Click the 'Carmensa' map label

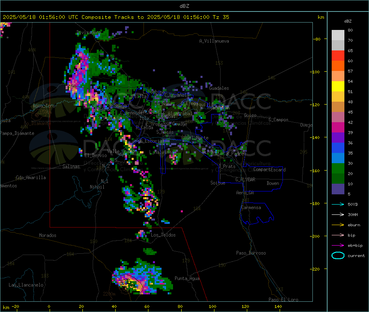click(x=251, y=207)
